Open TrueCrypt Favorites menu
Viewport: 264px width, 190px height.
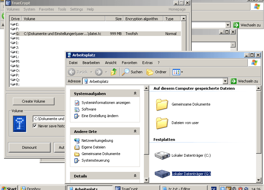click(47, 10)
